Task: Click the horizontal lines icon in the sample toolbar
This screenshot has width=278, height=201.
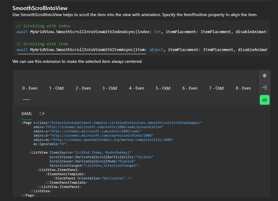Action: [264, 88]
